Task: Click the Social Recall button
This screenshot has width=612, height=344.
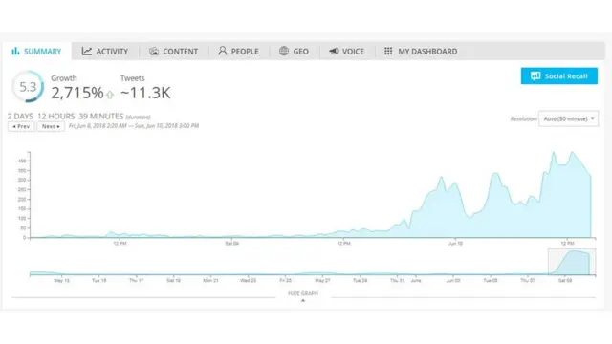Action: [x=558, y=76]
